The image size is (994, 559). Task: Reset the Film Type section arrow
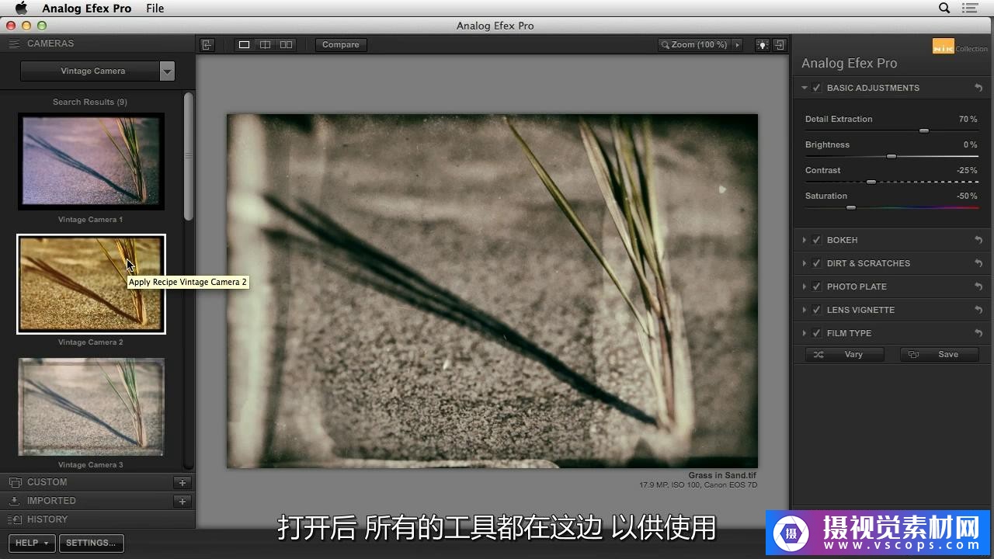[x=978, y=334]
